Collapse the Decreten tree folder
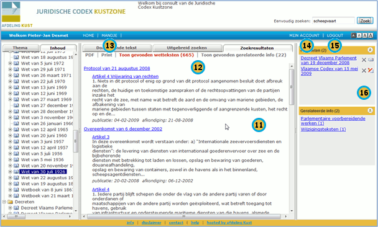 (x=4, y=202)
